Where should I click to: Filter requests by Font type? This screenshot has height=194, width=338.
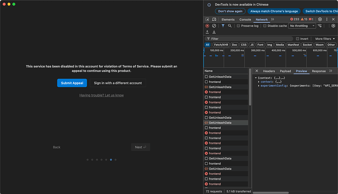(261, 45)
